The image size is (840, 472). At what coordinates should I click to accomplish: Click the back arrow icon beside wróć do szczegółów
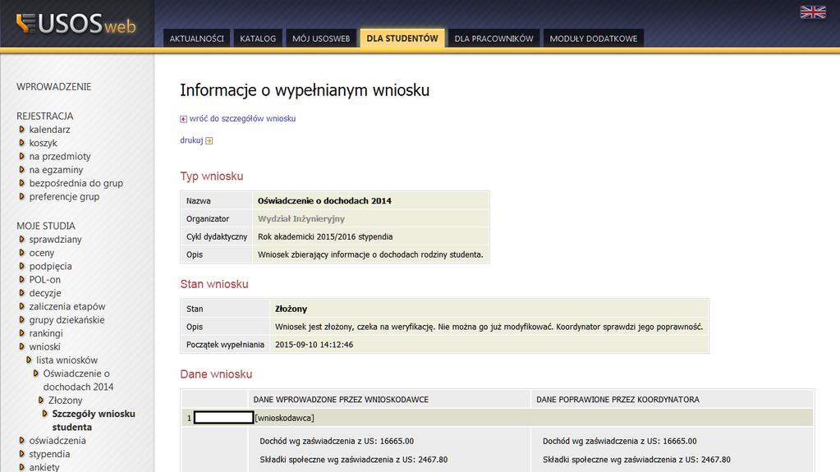(x=183, y=119)
